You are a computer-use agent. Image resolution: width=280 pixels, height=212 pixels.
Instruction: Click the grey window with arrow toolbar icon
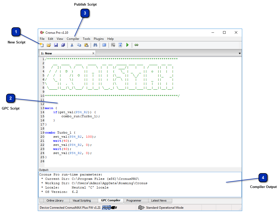point(113,45)
